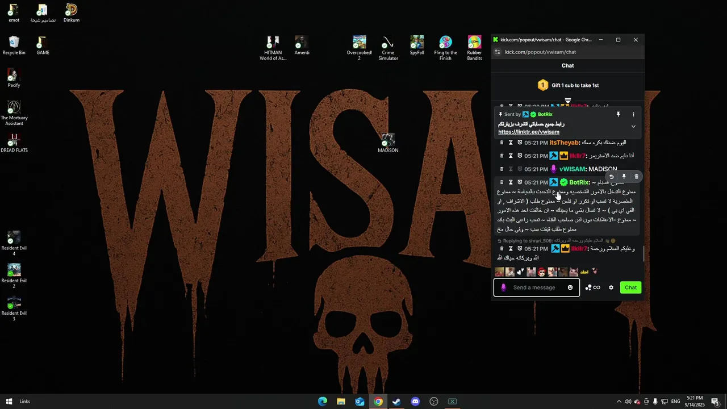Viewport: 727px width, 409px height.
Task: Click the Links toolbar on taskbar
Action: [24, 402]
